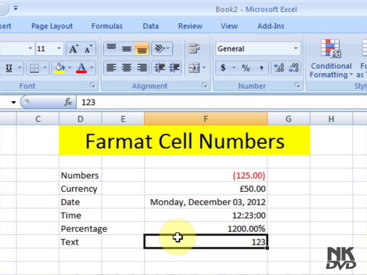The image size is (367, 275).
Task: Open the Formulas tab
Action: click(x=107, y=26)
